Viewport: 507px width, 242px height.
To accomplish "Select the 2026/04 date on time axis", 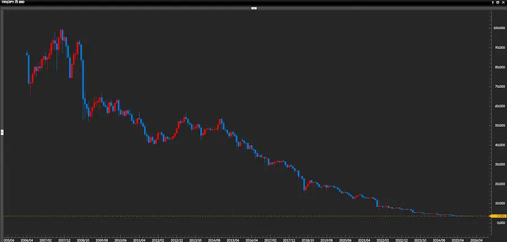I will click(x=476, y=239).
